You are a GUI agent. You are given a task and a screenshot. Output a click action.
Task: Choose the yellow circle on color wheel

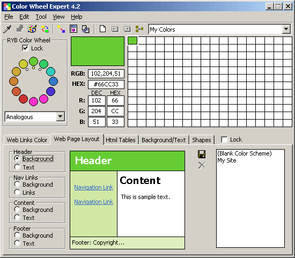point(23,64)
